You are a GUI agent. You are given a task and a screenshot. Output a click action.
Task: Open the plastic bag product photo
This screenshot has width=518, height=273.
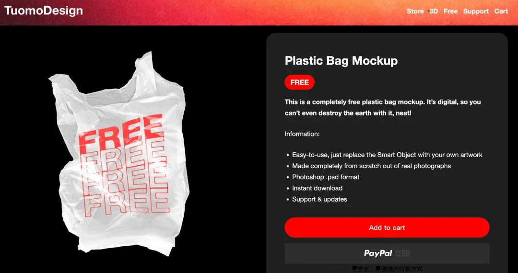tap(119, 153)
